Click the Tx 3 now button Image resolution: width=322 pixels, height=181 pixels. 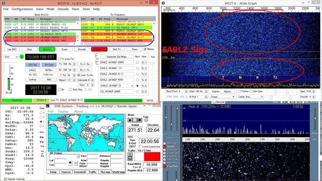(144, 74)
